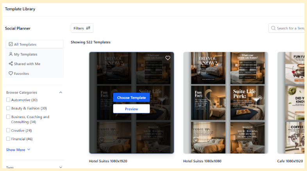The width and height of the screenshot is (307, 171).
Task: Check the Financial (46) category
Action: 8,139
